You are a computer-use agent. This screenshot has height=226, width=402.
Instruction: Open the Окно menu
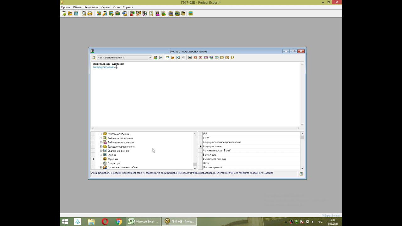point(117,7)
